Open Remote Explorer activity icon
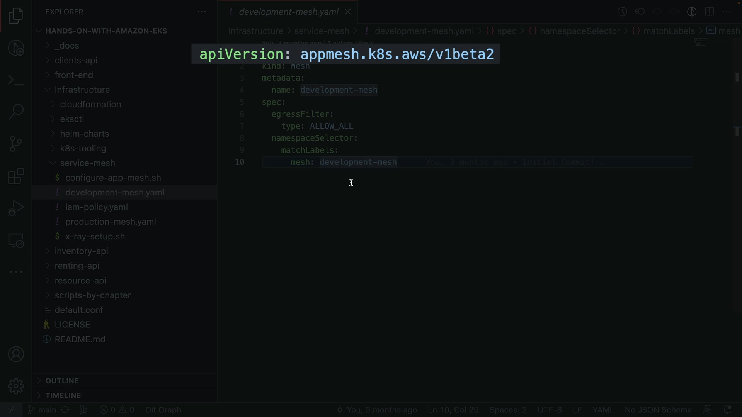Image resolution: width=742 pixels, height=417 pixels. 16,241
